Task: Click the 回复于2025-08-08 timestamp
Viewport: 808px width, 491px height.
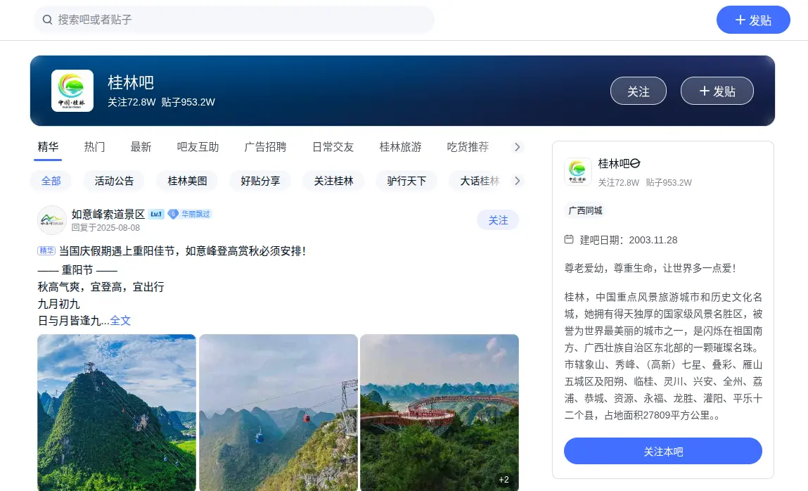Action: point(105,228)
